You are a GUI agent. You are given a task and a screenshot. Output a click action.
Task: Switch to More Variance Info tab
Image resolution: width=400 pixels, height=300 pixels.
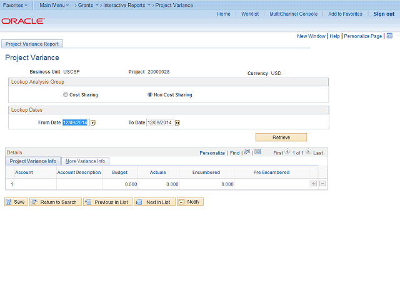point(85,161)
